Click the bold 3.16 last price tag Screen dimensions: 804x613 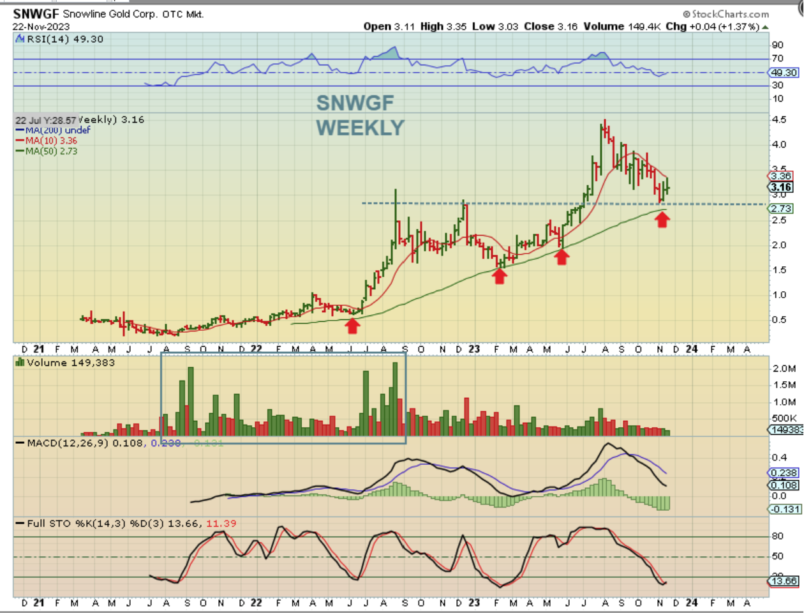pos(781,187)
